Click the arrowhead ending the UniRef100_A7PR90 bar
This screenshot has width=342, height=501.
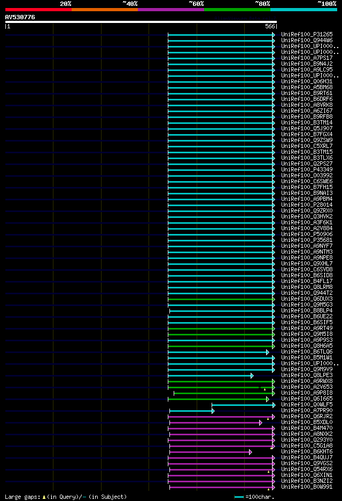pos(213,411)
